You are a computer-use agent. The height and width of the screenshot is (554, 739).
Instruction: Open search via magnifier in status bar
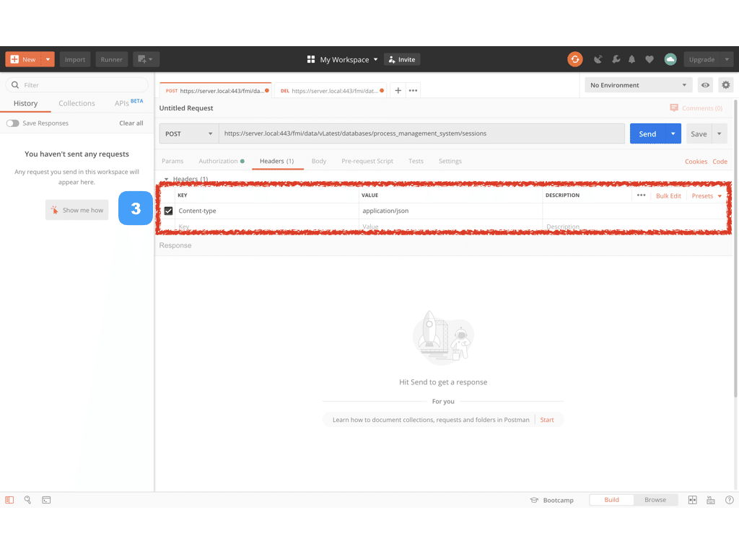pyautogui.click(x=27, y=499)
